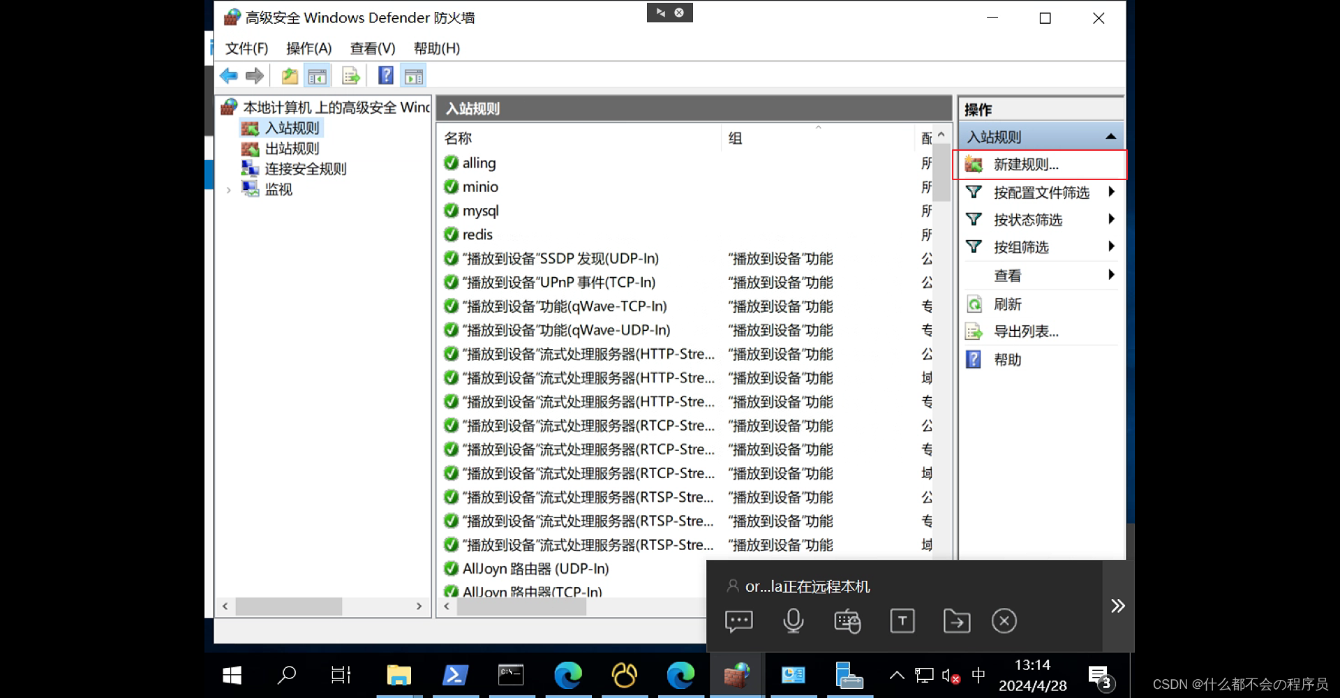Click 新建规则... action

click(1026, 165)
